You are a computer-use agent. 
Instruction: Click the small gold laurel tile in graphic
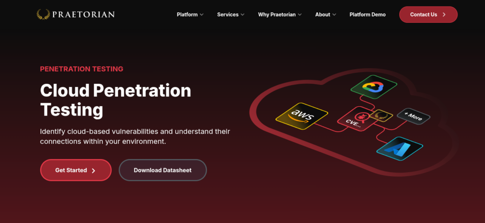point(381,116)
